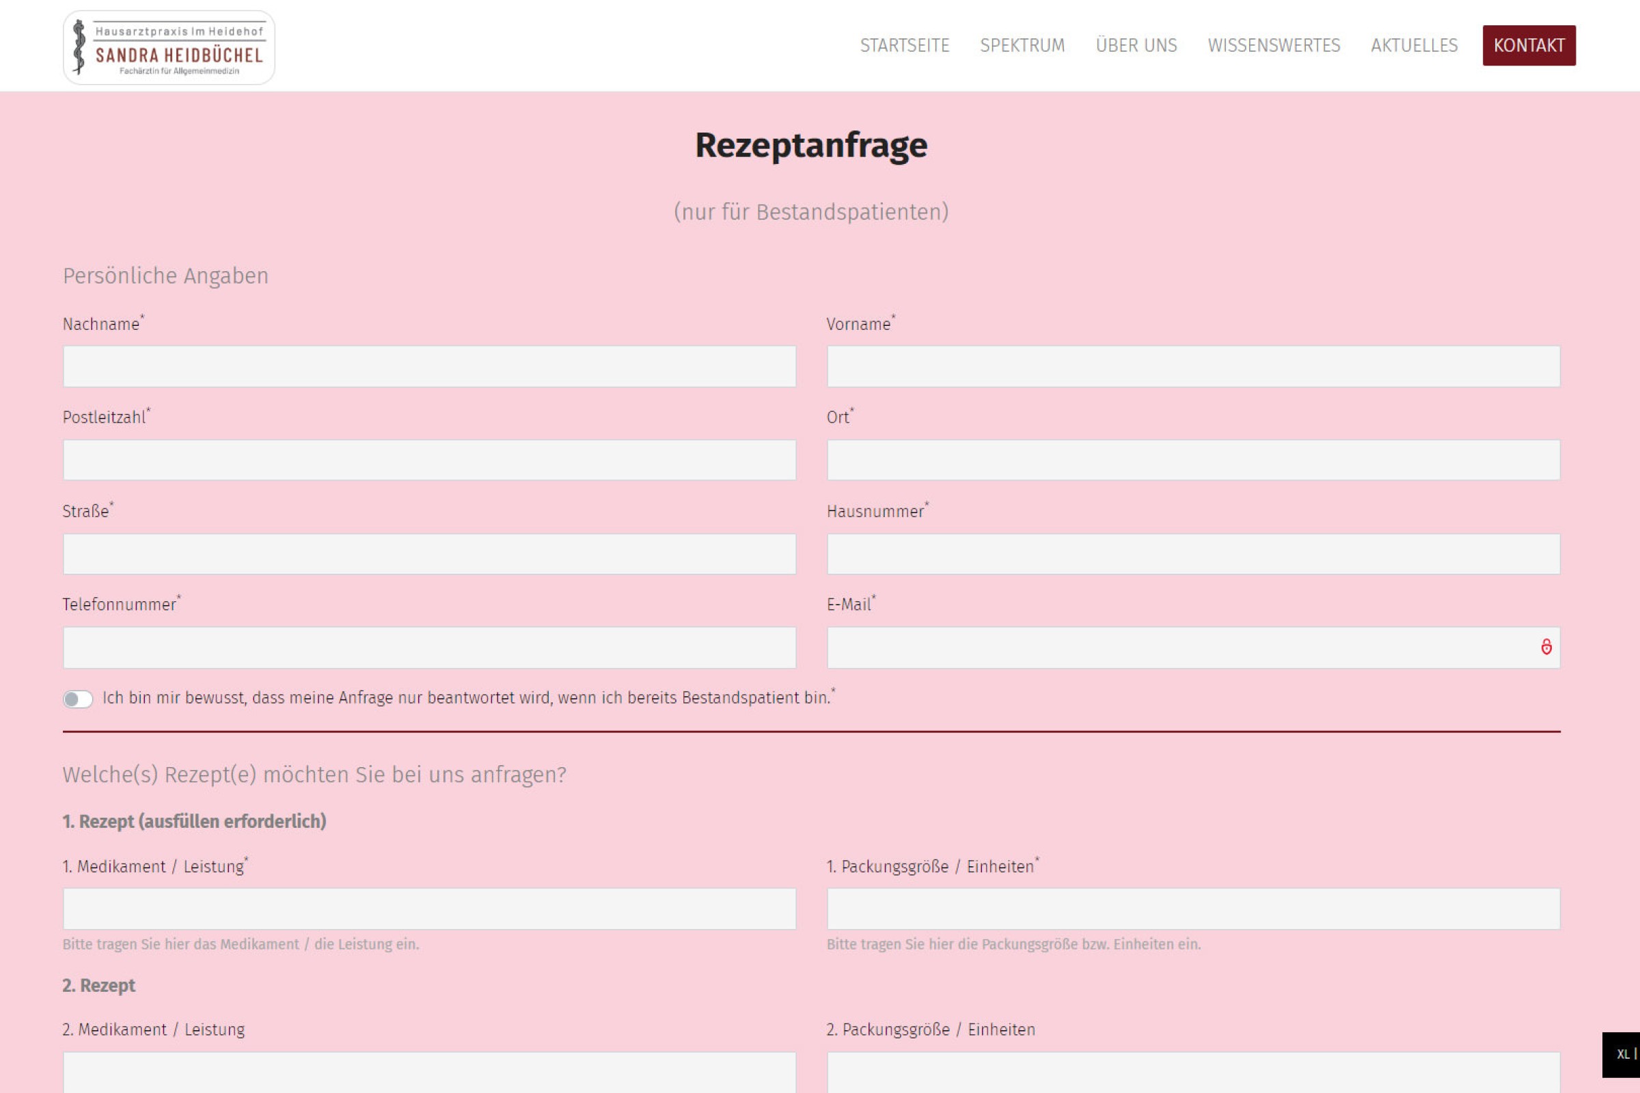
Task: Click the 1. Packungsgröße / Einheiten field
Action: point(1192,909)
